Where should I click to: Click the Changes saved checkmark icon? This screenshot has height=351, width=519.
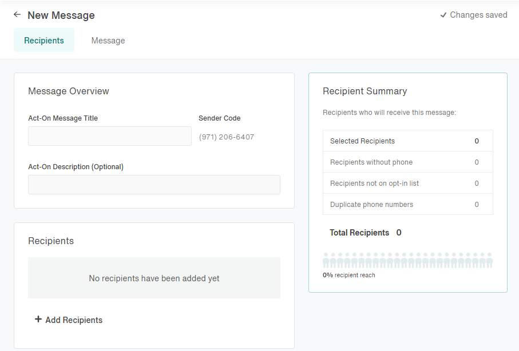pos(443,15)
